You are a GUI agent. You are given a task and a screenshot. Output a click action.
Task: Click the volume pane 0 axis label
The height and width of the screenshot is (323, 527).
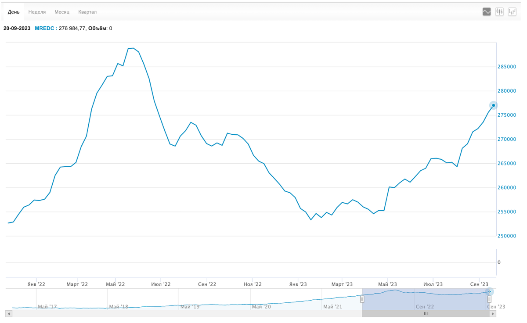[499, 262]
